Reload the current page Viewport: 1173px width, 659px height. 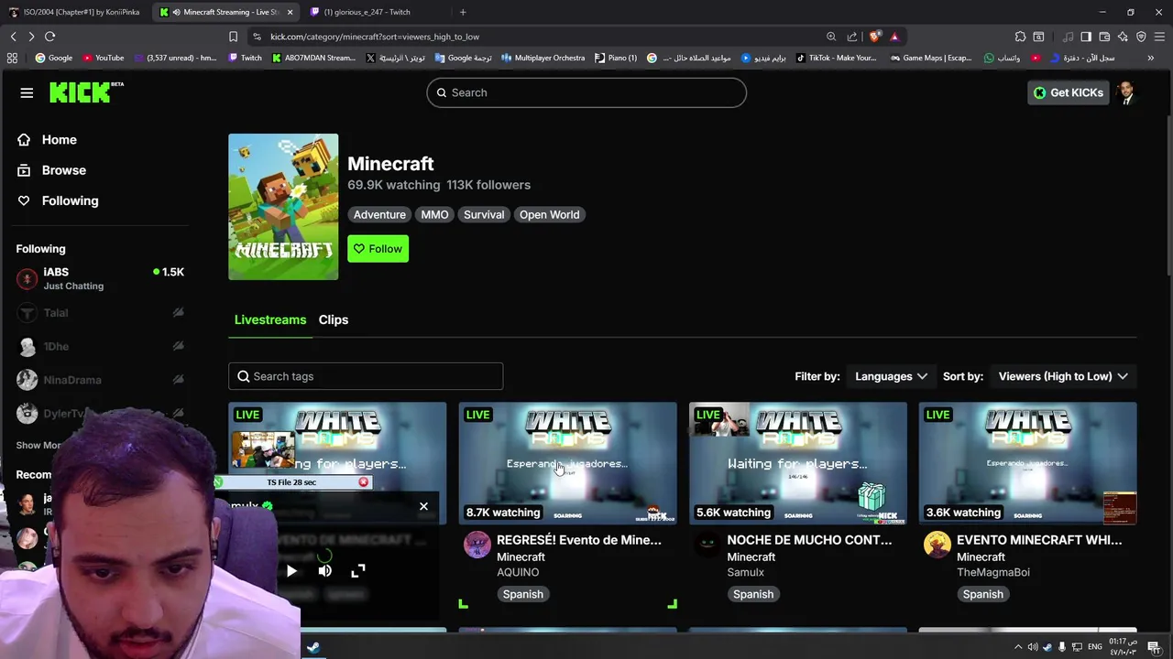(49, 37)
